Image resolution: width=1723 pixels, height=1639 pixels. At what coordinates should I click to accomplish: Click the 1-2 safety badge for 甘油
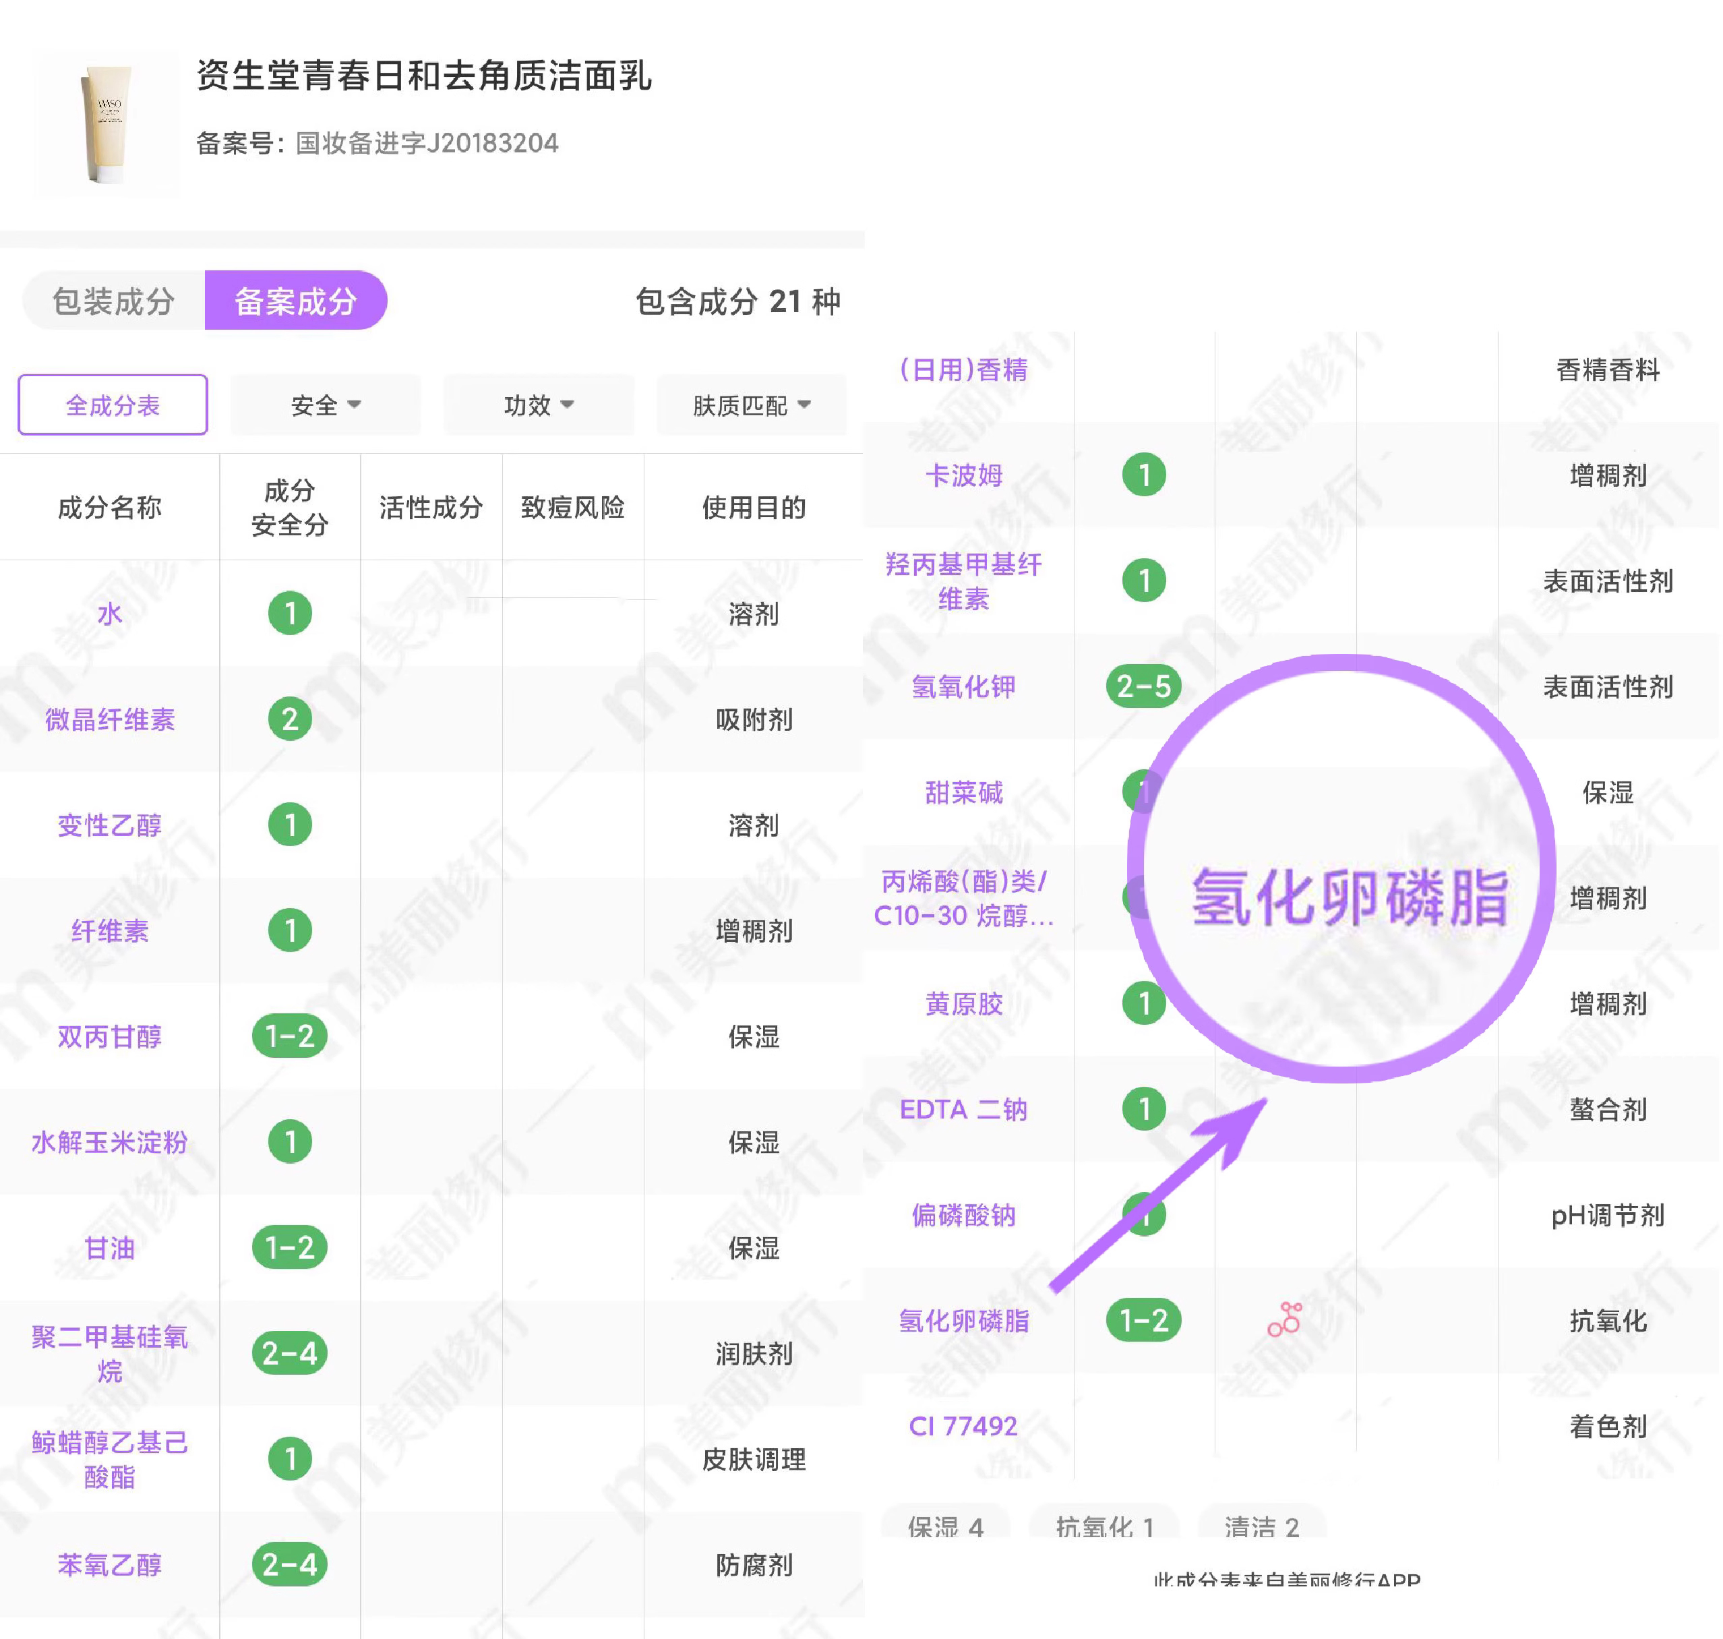(290, 1247)
